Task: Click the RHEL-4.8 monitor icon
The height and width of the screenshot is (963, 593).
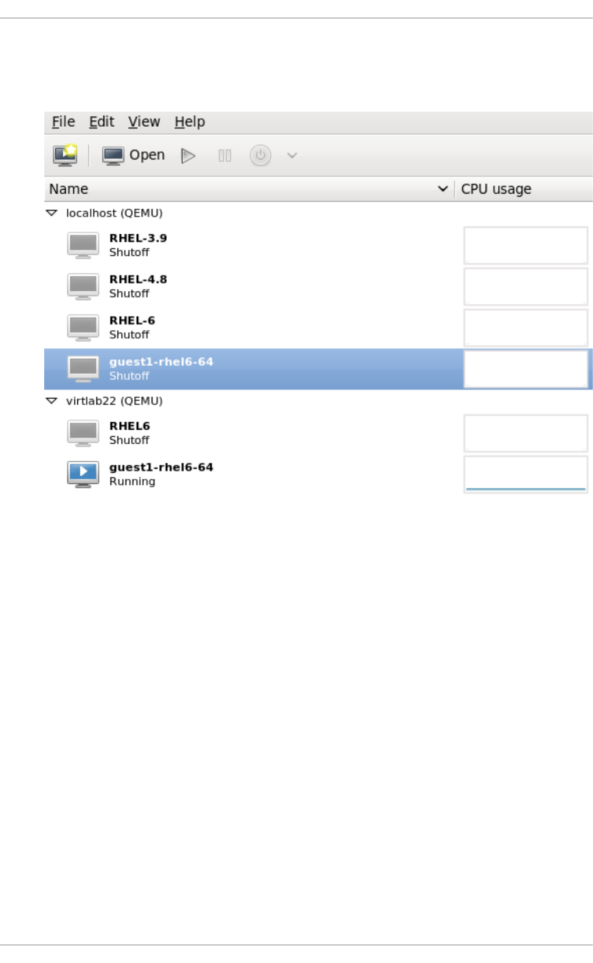Action: 83,286
